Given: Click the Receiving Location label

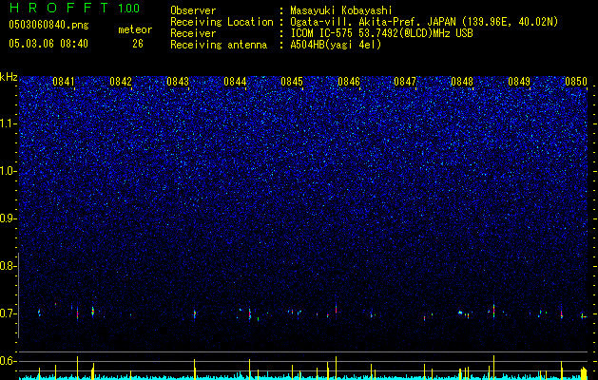Looking at the screenshot, I should click(222, 22).
